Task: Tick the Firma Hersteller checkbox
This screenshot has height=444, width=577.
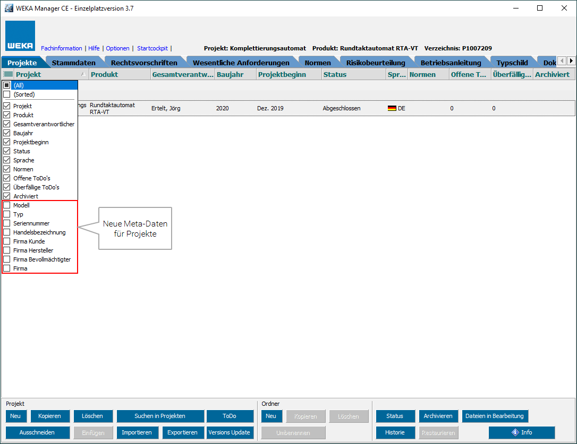Action: [7, 250]
